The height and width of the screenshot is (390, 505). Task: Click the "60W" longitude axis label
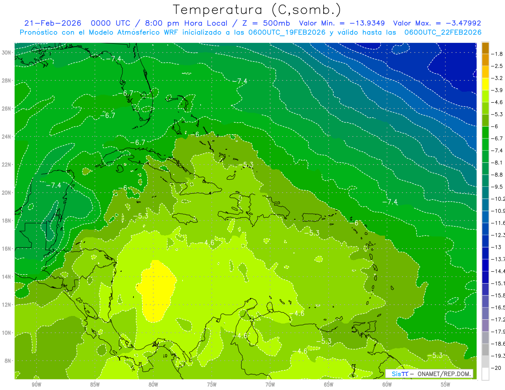(x=387, y=385)
